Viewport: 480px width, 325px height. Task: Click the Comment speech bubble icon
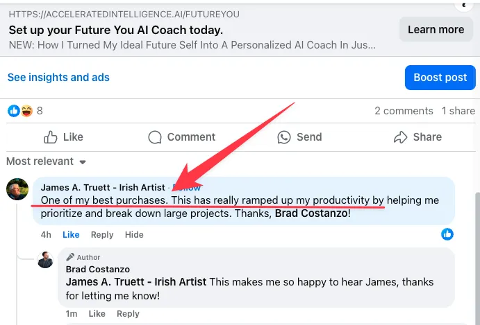pyautogui.click(x=155, y=137)
